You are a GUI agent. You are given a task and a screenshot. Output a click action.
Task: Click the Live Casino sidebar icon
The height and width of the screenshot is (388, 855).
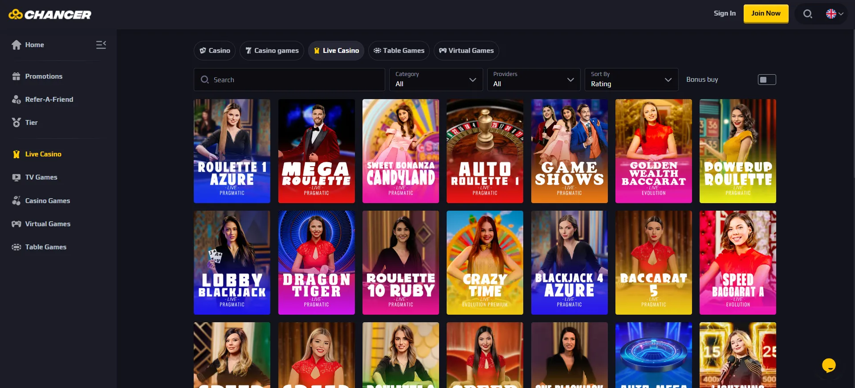pos(16,154)
